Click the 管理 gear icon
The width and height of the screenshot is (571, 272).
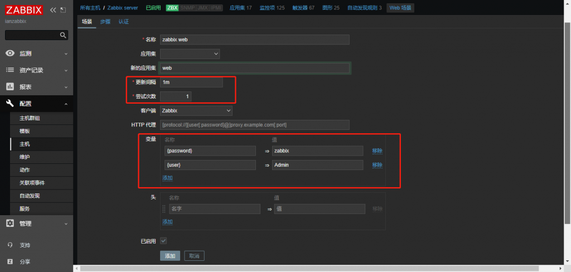pyautogui.click(x=10, y=224)
